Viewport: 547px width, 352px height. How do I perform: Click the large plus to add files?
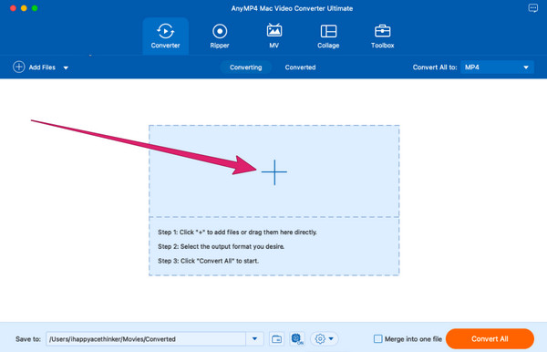coord(274,172)
